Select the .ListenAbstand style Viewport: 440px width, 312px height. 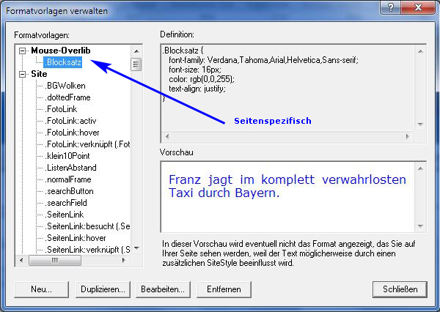coord(71,168)
